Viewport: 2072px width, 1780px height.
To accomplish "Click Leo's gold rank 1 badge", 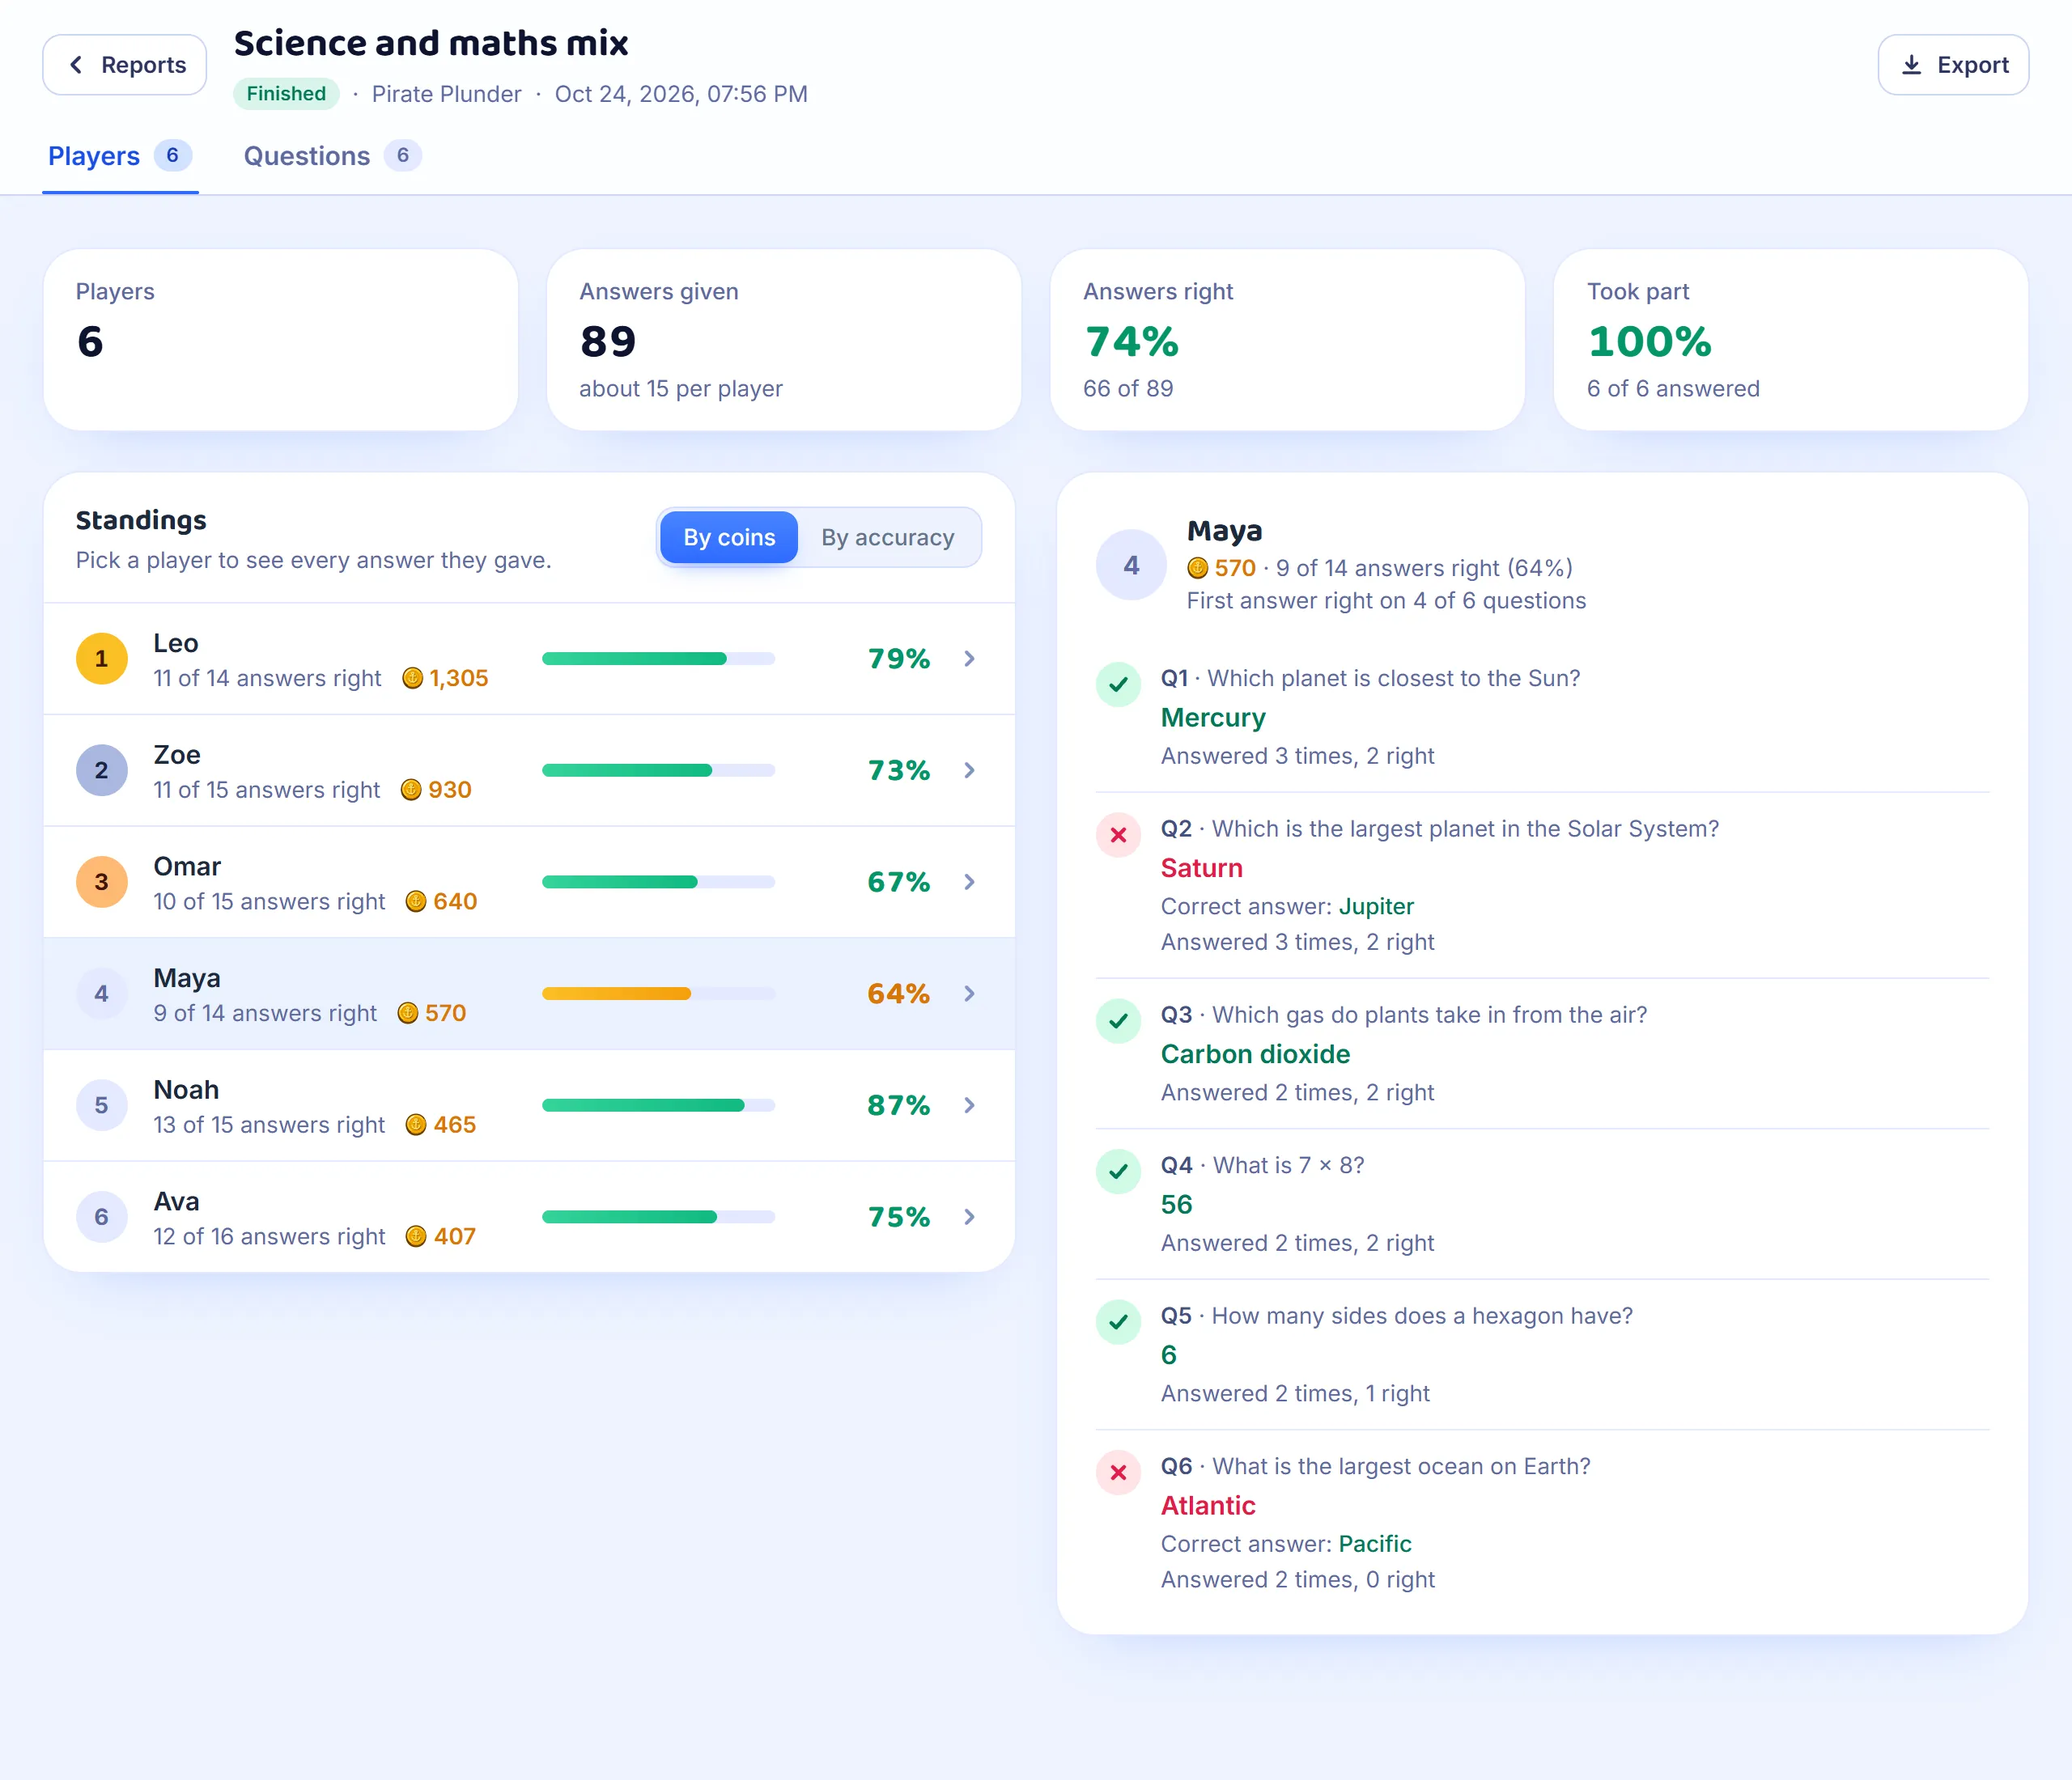I will (x=102, y=659).
